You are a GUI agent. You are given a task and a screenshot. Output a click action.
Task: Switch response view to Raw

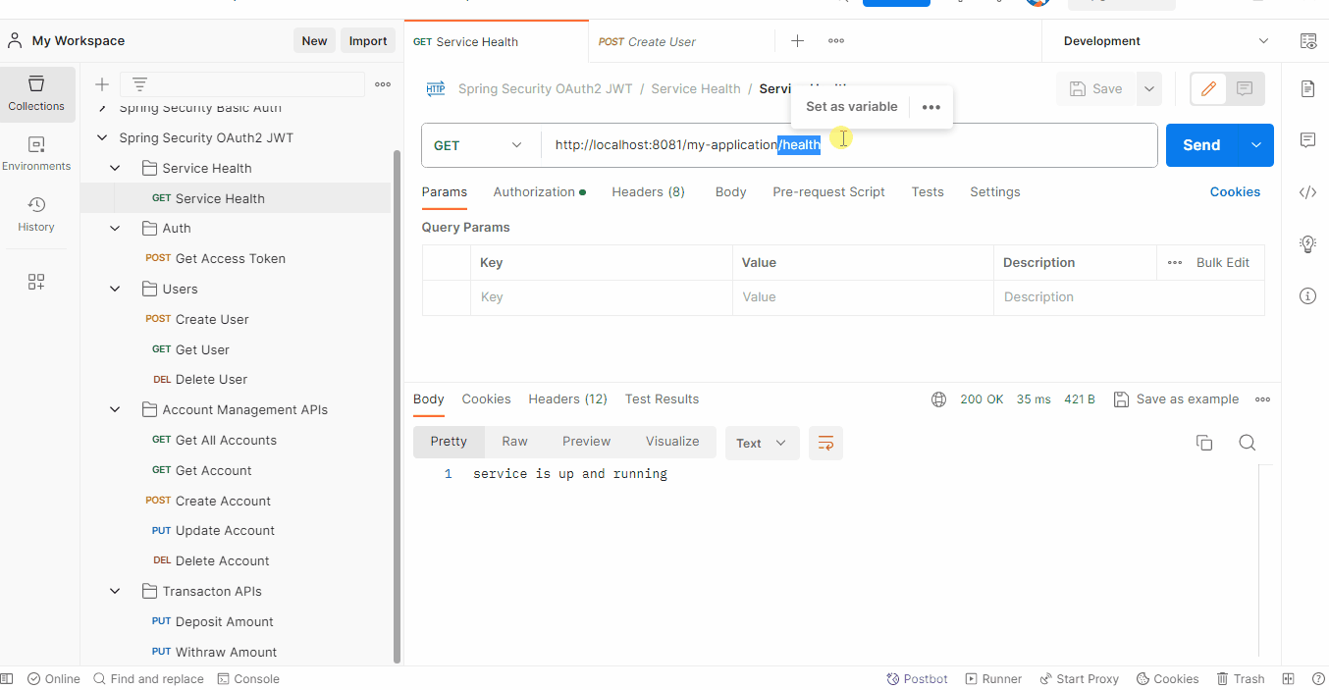(x=514, y=442)
